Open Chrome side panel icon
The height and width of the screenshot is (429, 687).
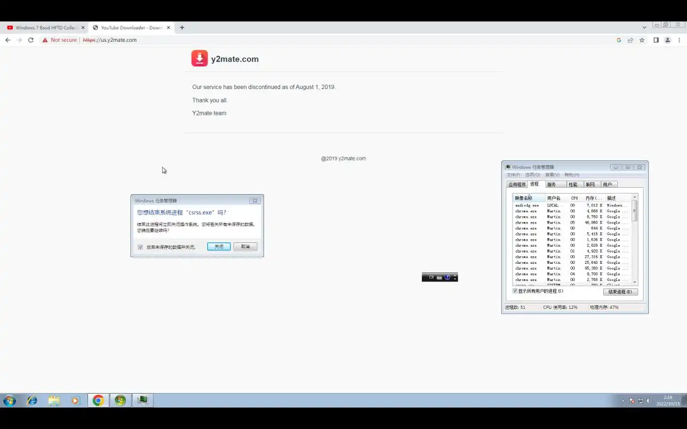656,40
